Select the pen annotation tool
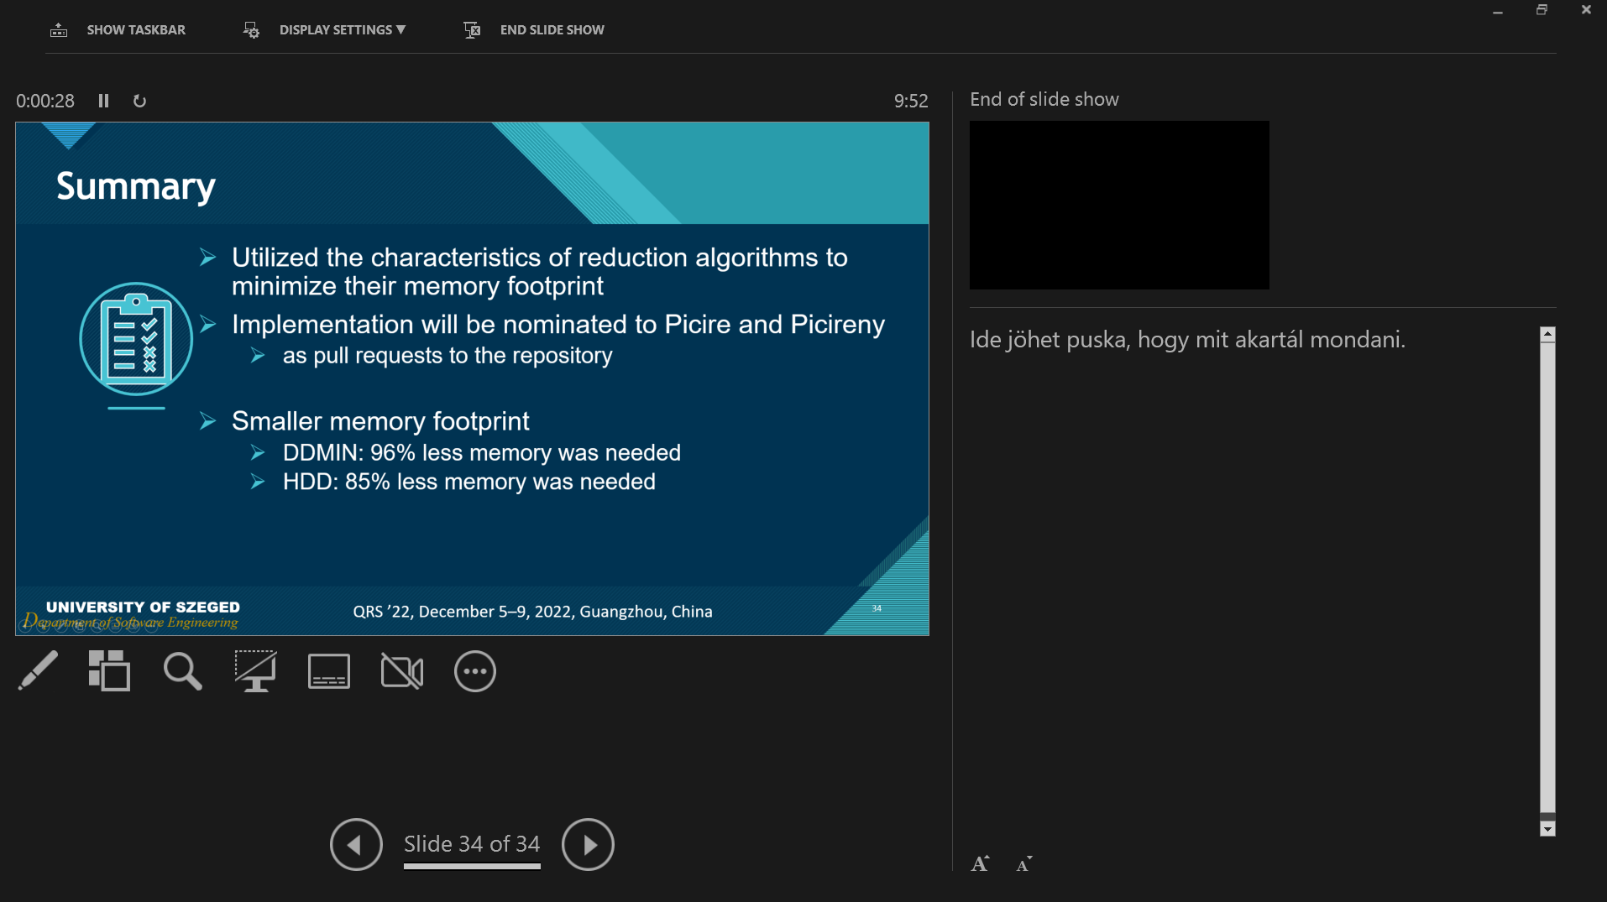1607x902 pixels. coord(37,671)
